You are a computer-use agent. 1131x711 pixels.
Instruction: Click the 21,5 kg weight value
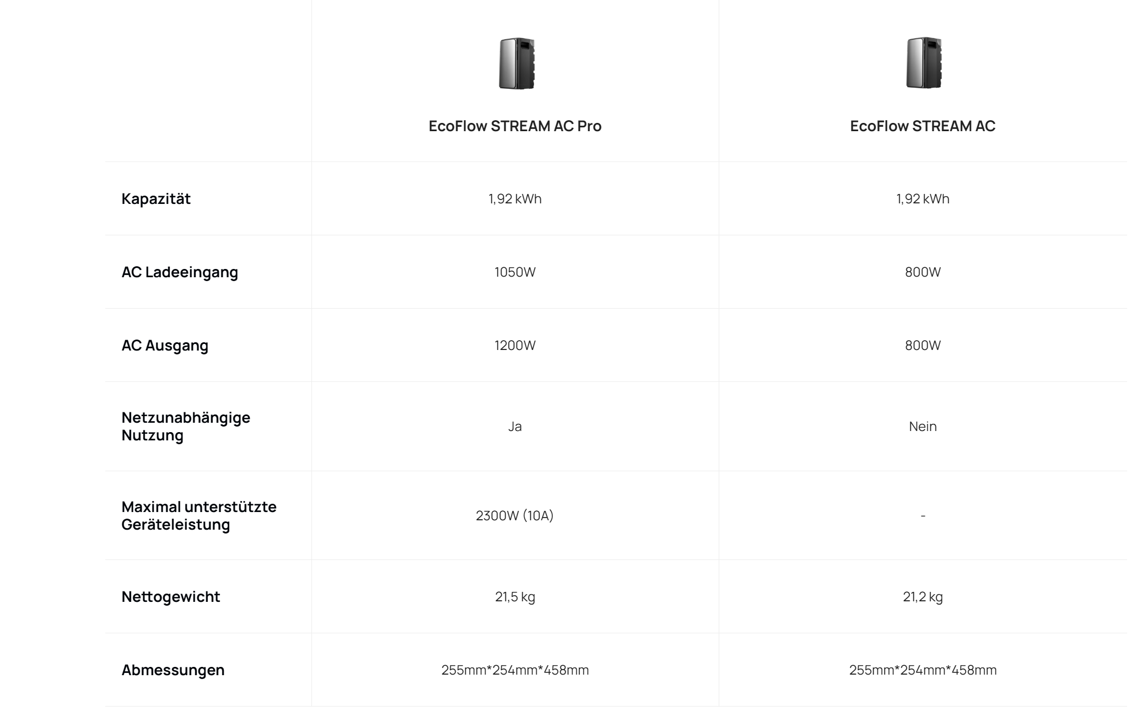[x=515, y=597]
